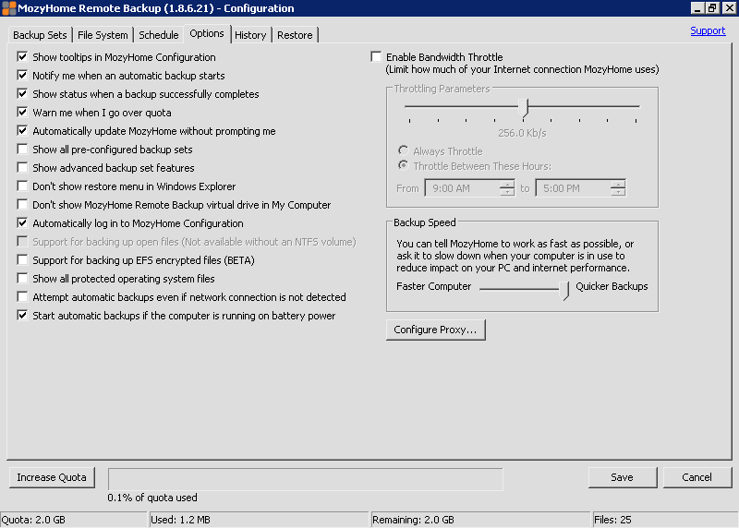Open the Support link
739x528 pixels.
point(708,30)
